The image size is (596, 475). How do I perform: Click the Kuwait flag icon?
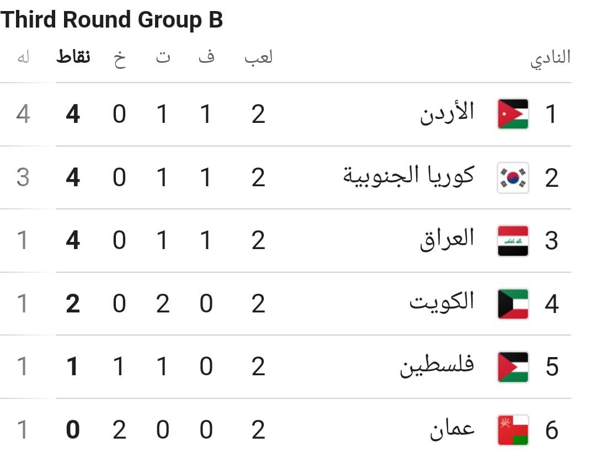tap(513, 304)
